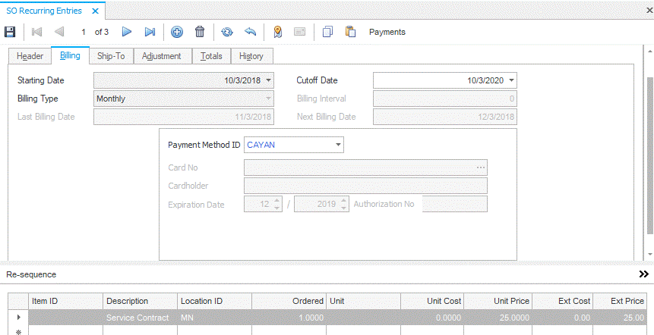The width and height of the screenshot is (654, 335).
Task: Click the undo arrow icon
Action: tap(250, 32)
